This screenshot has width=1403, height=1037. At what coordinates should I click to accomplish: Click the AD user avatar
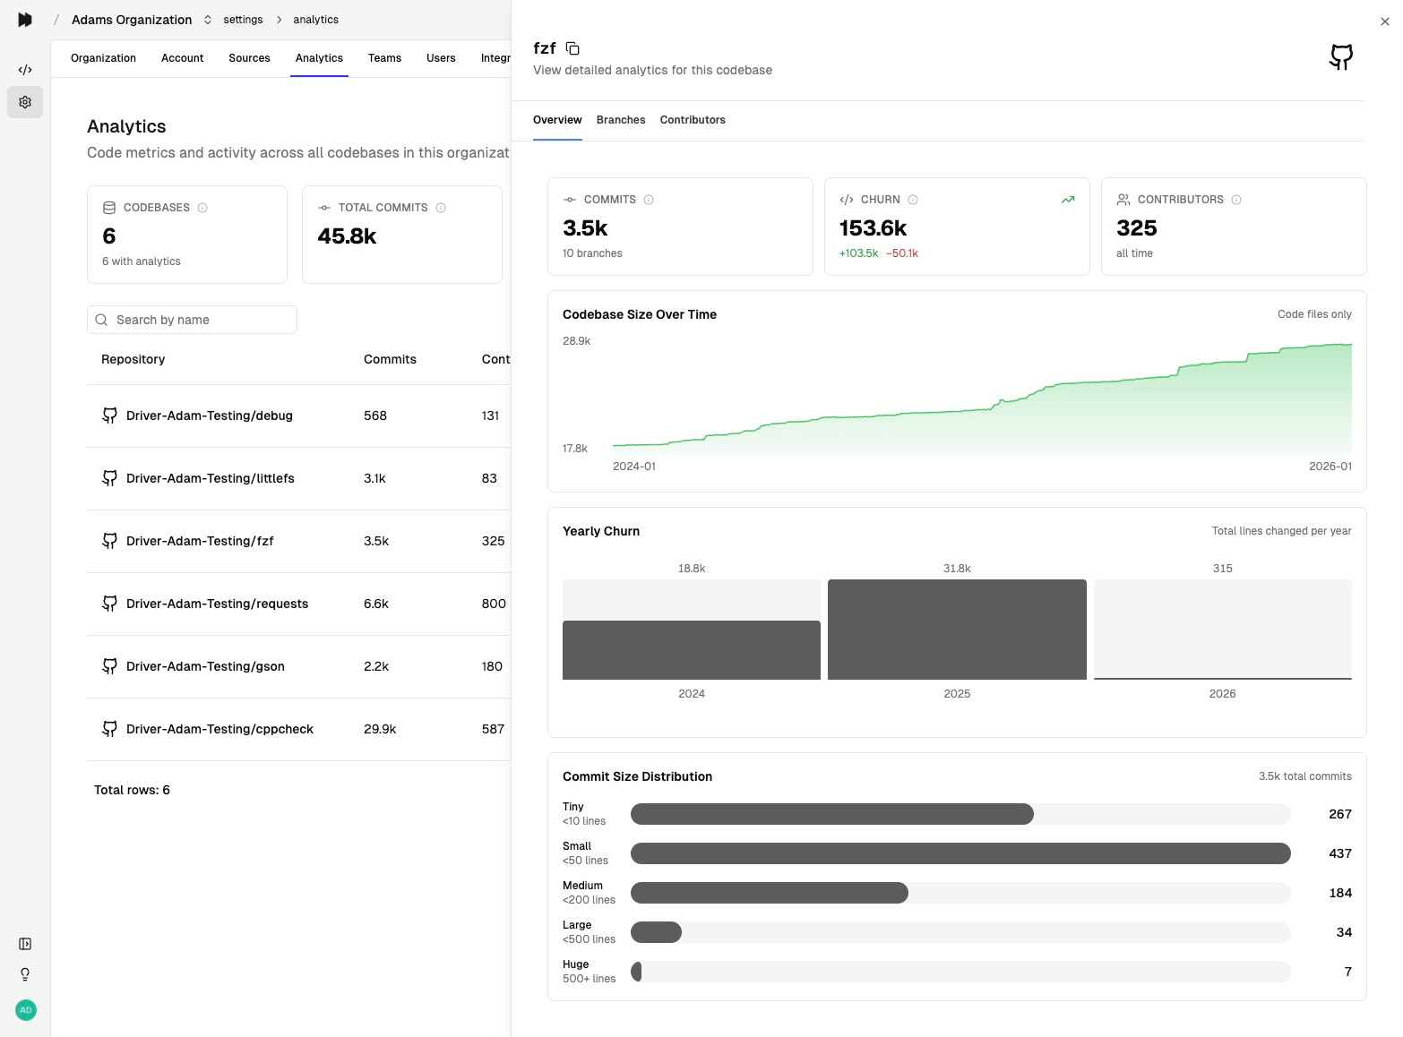coord(25,1010)
